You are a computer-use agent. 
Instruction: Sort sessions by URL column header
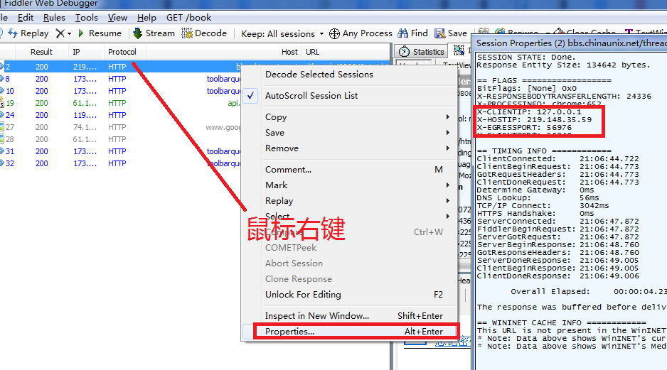313,52
